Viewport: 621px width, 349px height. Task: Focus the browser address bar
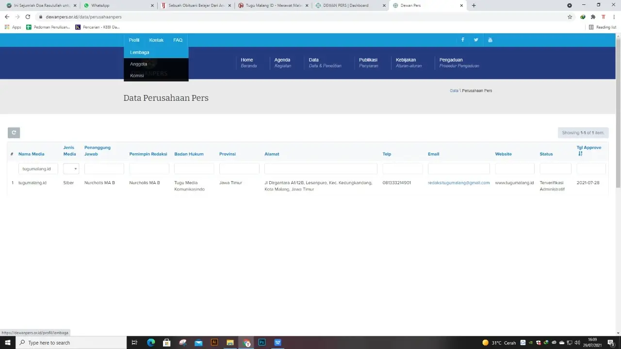(x=301, y=16)
